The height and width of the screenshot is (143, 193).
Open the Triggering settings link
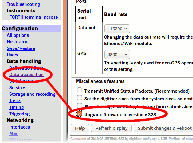click(19, 114)
